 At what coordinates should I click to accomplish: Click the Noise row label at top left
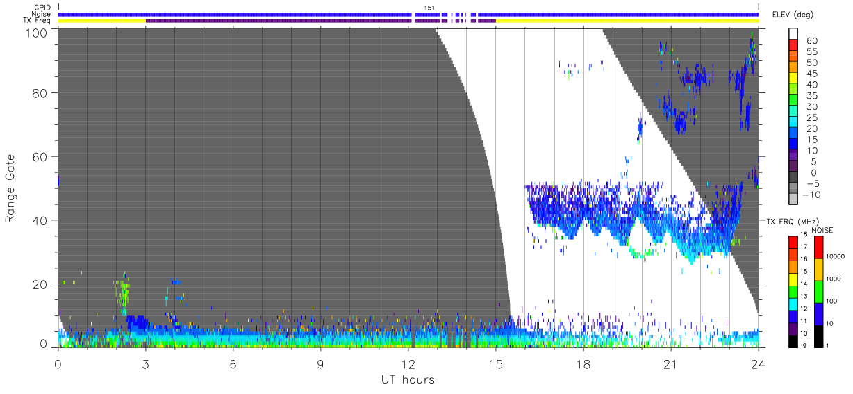tap(42, 14)
